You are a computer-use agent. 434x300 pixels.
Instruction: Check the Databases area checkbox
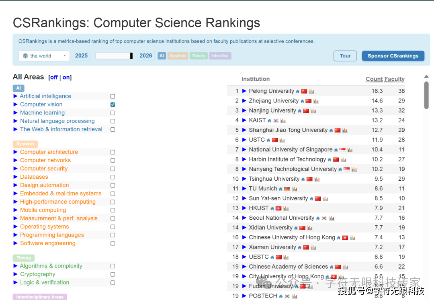click(x=113, y=177)
